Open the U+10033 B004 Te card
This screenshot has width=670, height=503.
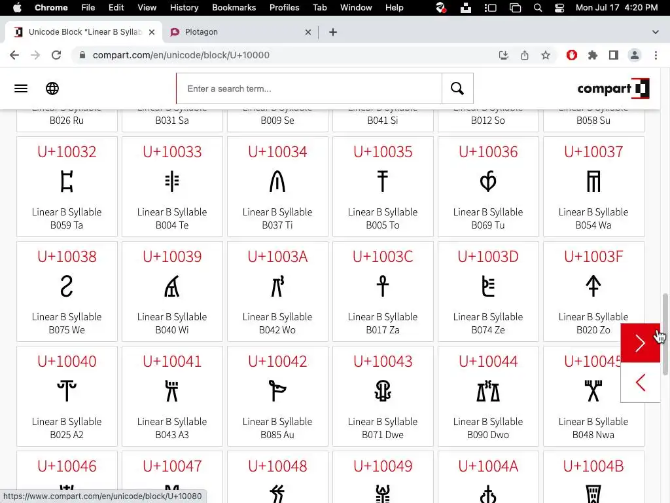(172, 187)
